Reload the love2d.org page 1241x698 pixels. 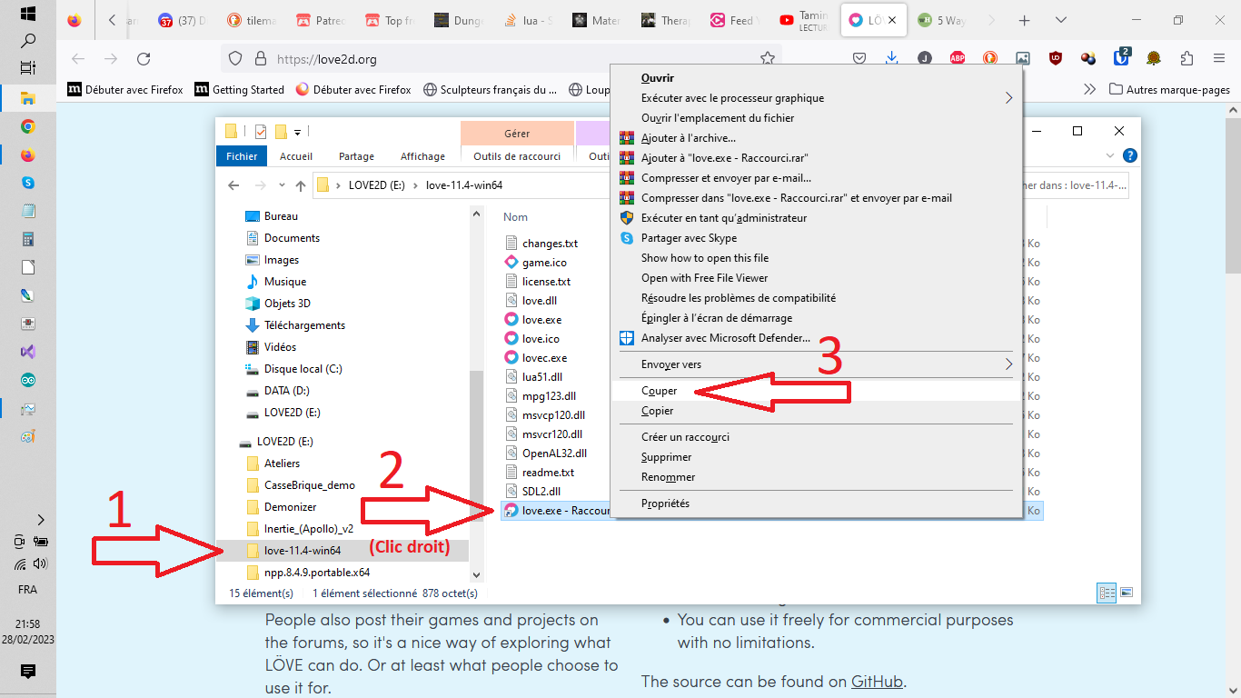[144, 59]
